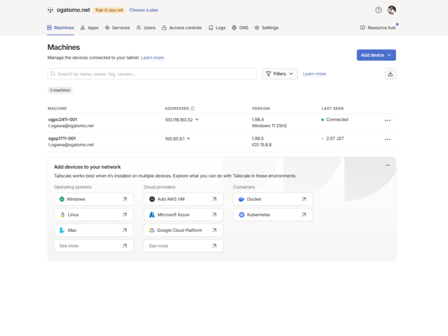Open the app grid icon beside ogatomo.net
Image resolution: width=448 pixels, height=336 pixels.
pos(50,10)
